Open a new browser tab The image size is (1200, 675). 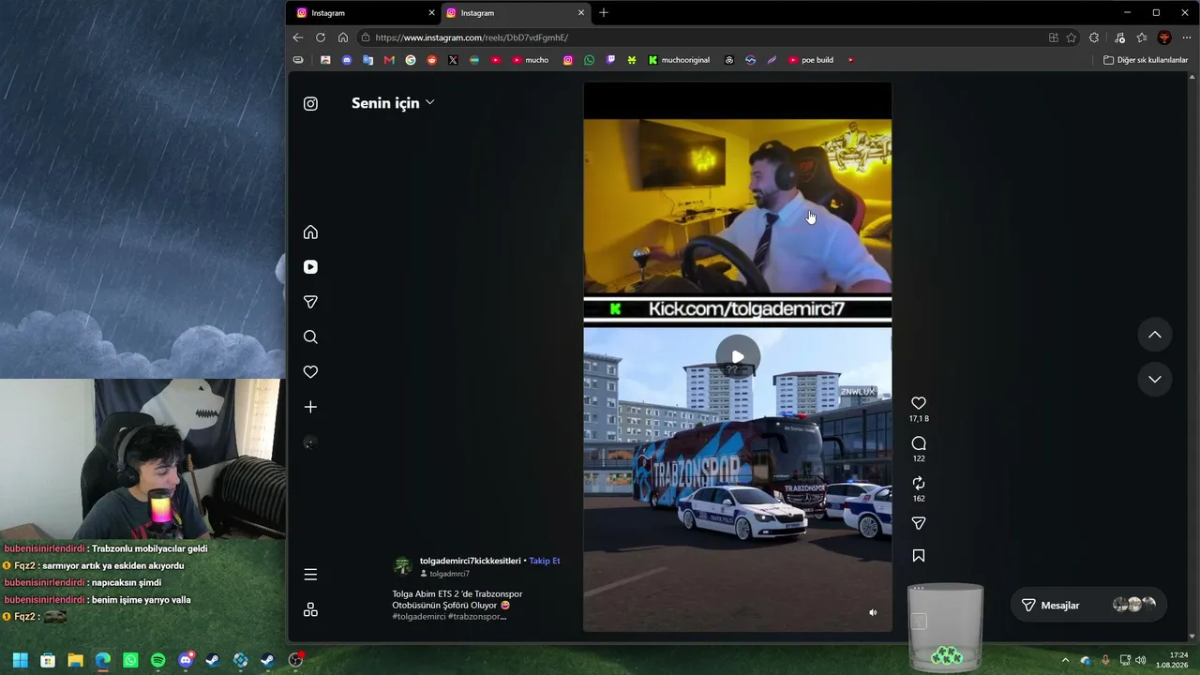point(604,13)
